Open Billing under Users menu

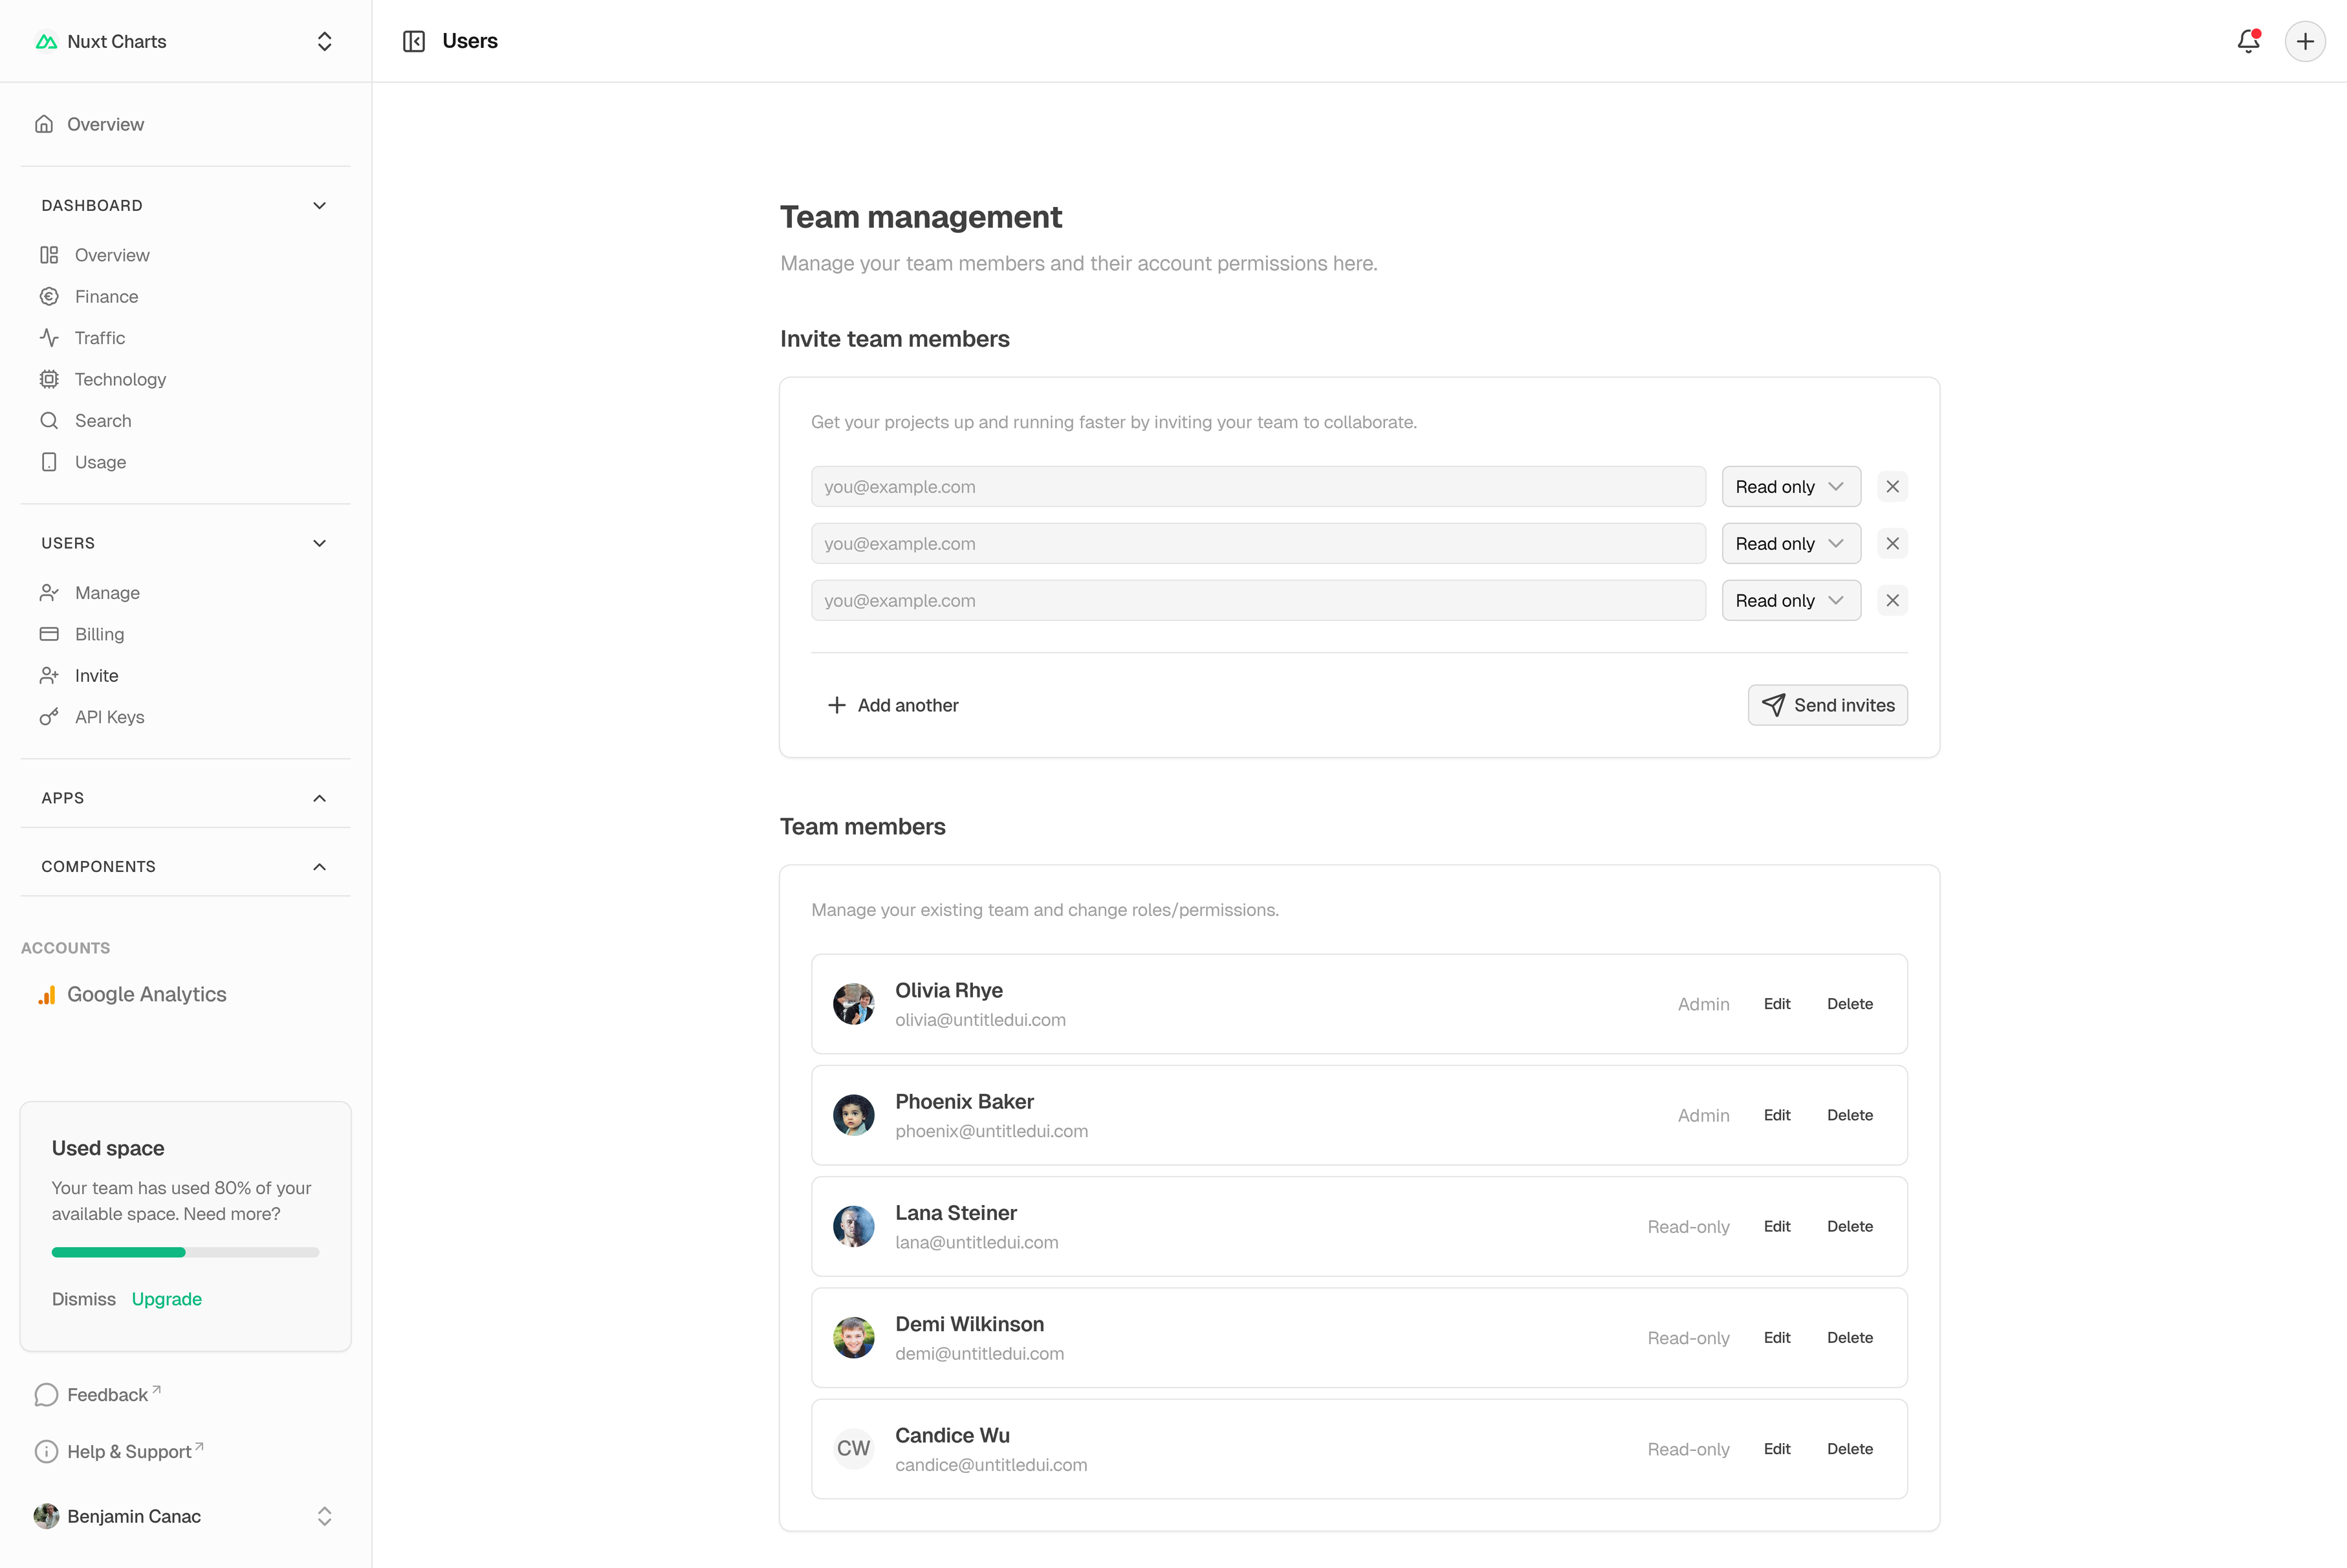tap(99, 634)
